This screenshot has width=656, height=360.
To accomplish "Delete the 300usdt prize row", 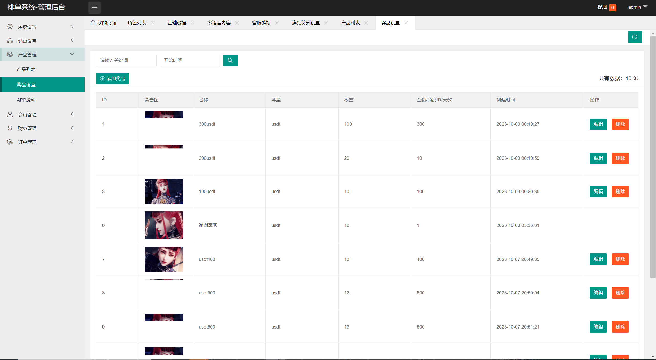I will (620, 124).
